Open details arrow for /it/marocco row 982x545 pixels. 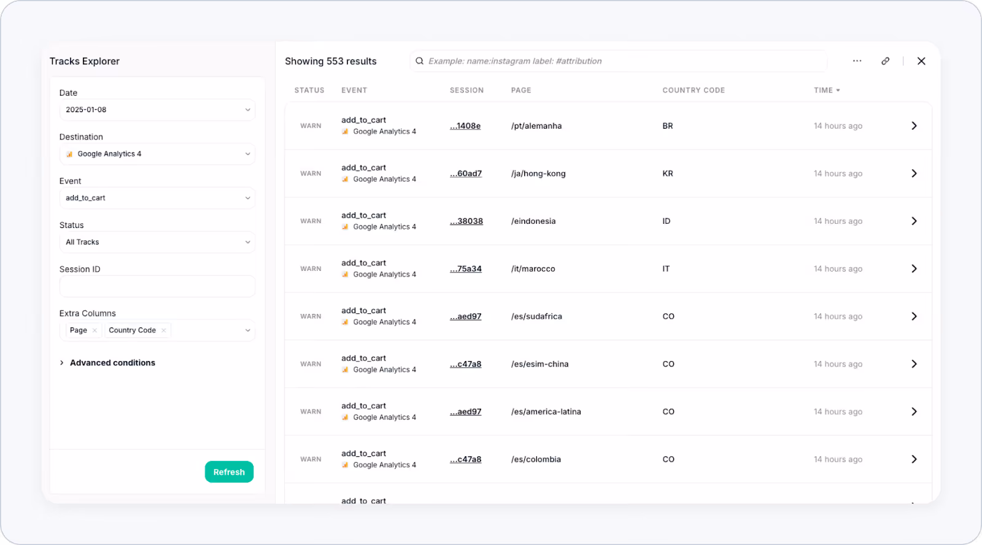point(914,269)
